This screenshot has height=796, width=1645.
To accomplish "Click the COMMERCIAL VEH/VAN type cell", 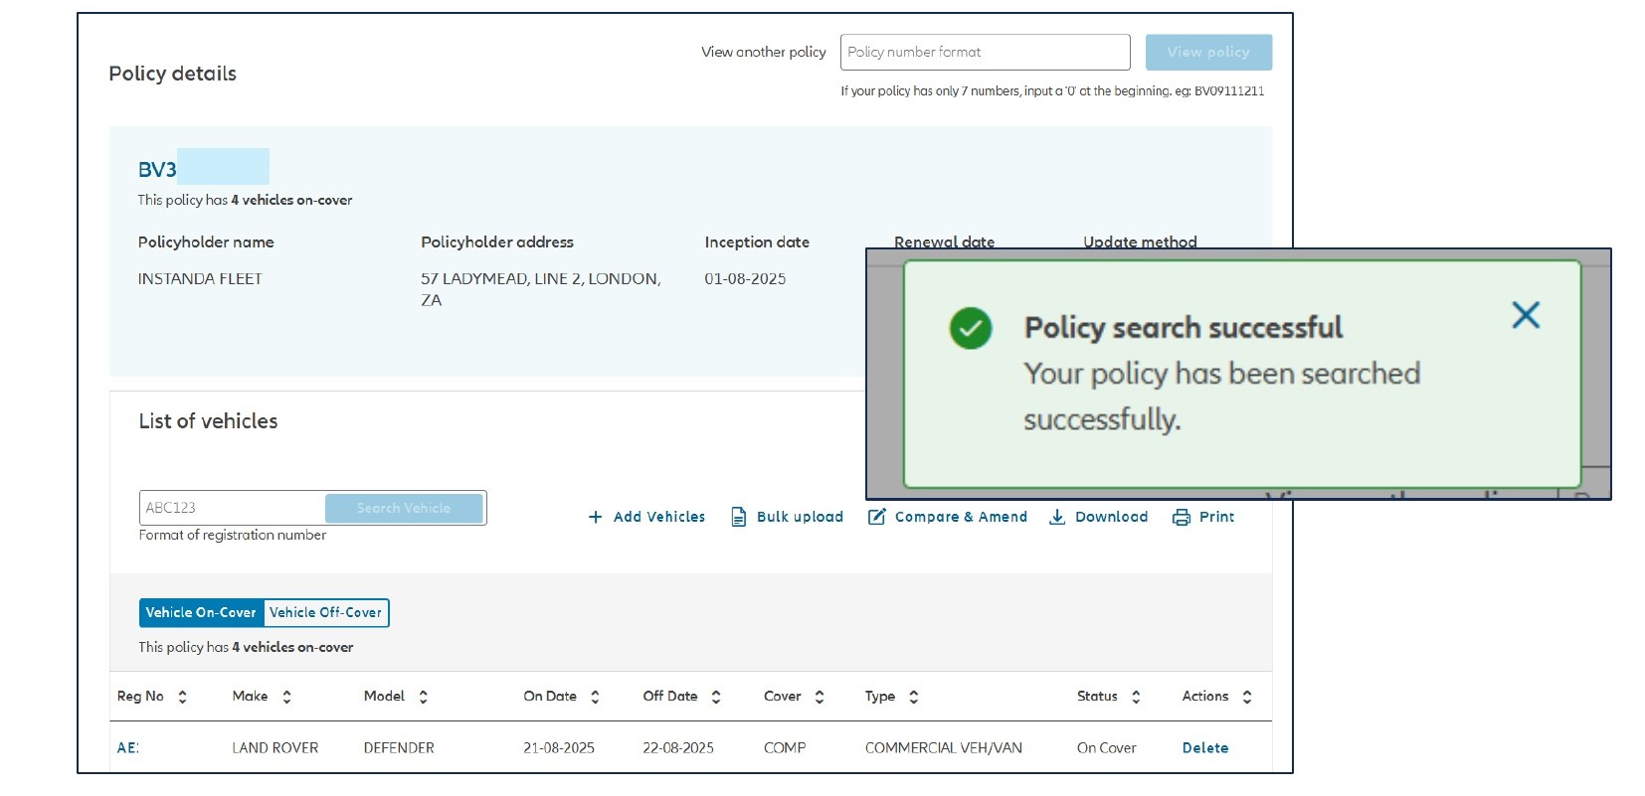I will tap(944, 748).
